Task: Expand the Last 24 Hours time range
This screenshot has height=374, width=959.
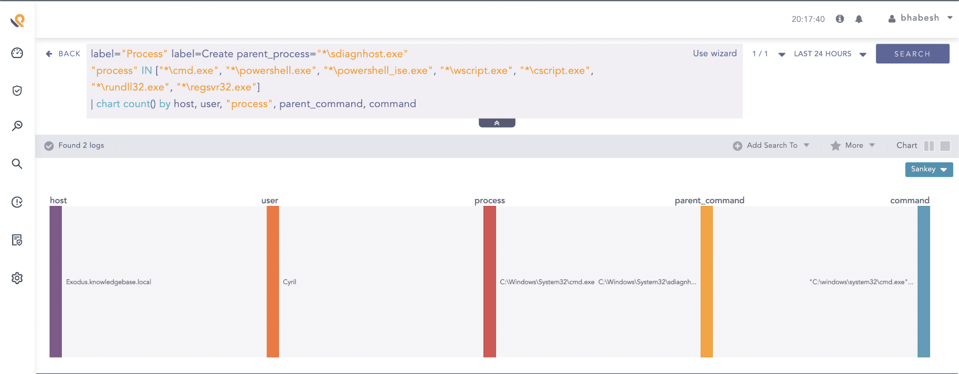Action: (830, 54)
